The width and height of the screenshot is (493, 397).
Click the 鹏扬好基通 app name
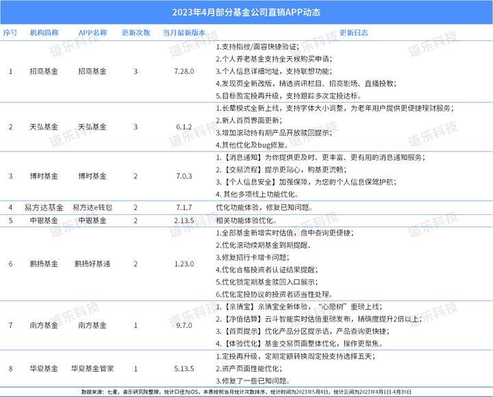tap(92, 264)
